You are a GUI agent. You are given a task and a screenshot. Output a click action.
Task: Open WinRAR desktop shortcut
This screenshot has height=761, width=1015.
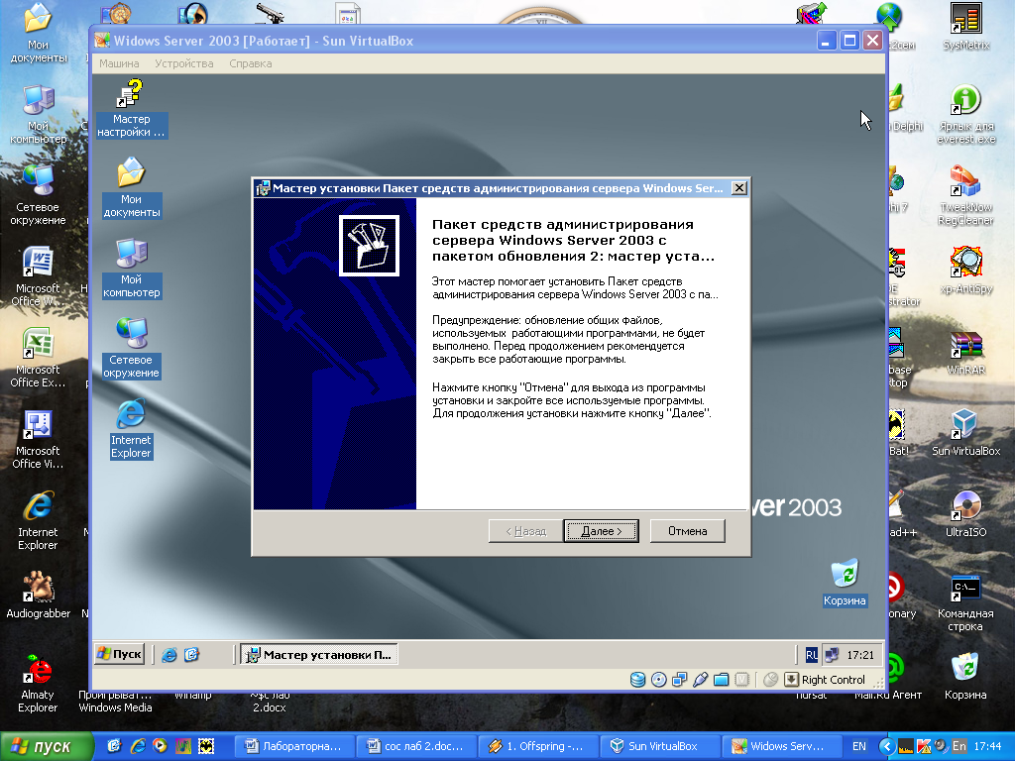[965, 353]
